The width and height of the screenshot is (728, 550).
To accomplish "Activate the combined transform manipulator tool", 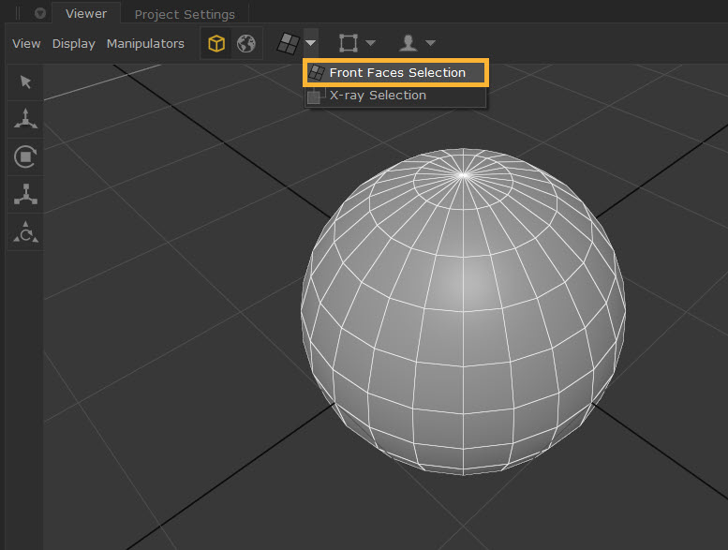I will pos(25,231).
